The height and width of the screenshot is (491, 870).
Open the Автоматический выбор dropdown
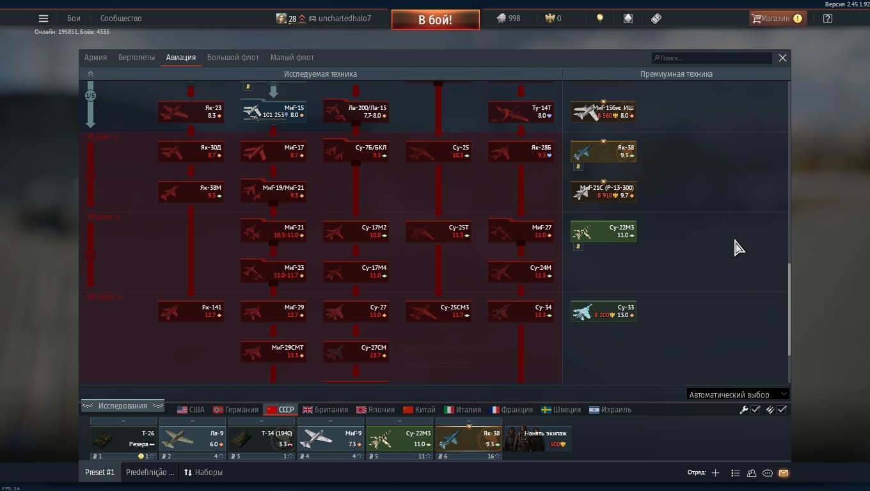point(738,394)
